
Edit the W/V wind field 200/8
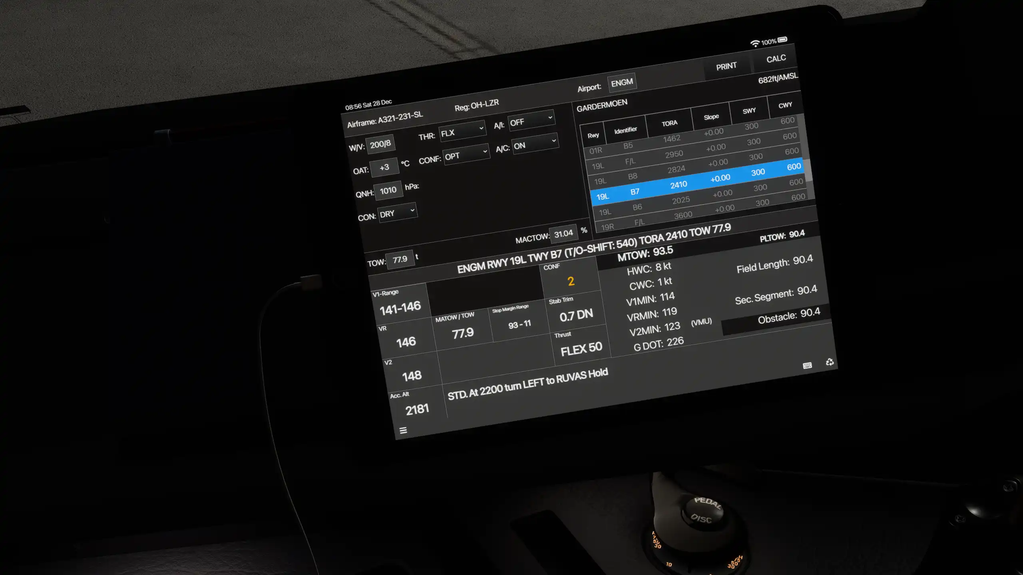pos(380,144)
